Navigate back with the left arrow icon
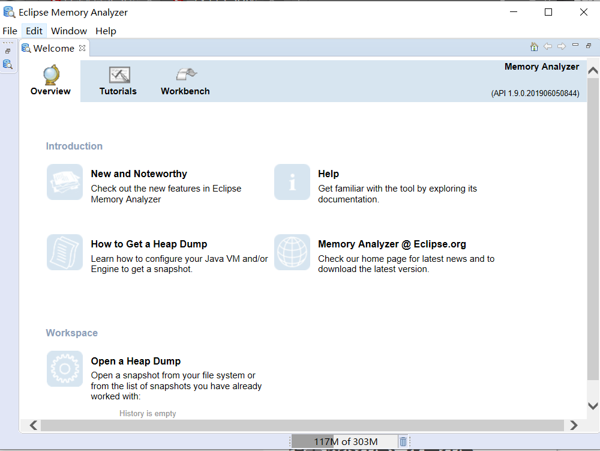Screen dimensions: 600x451 (548, 46)
